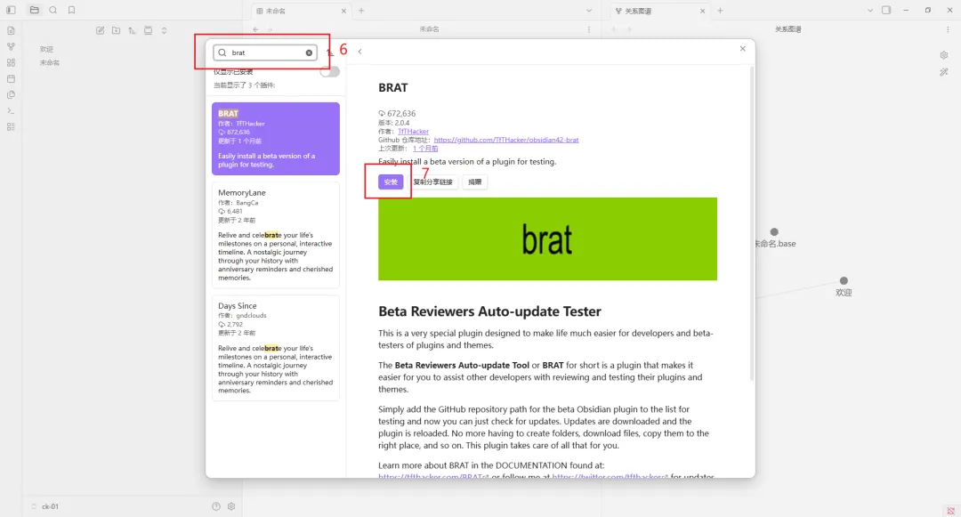Change file explorer sort order icon

click(x=132, y=30)
